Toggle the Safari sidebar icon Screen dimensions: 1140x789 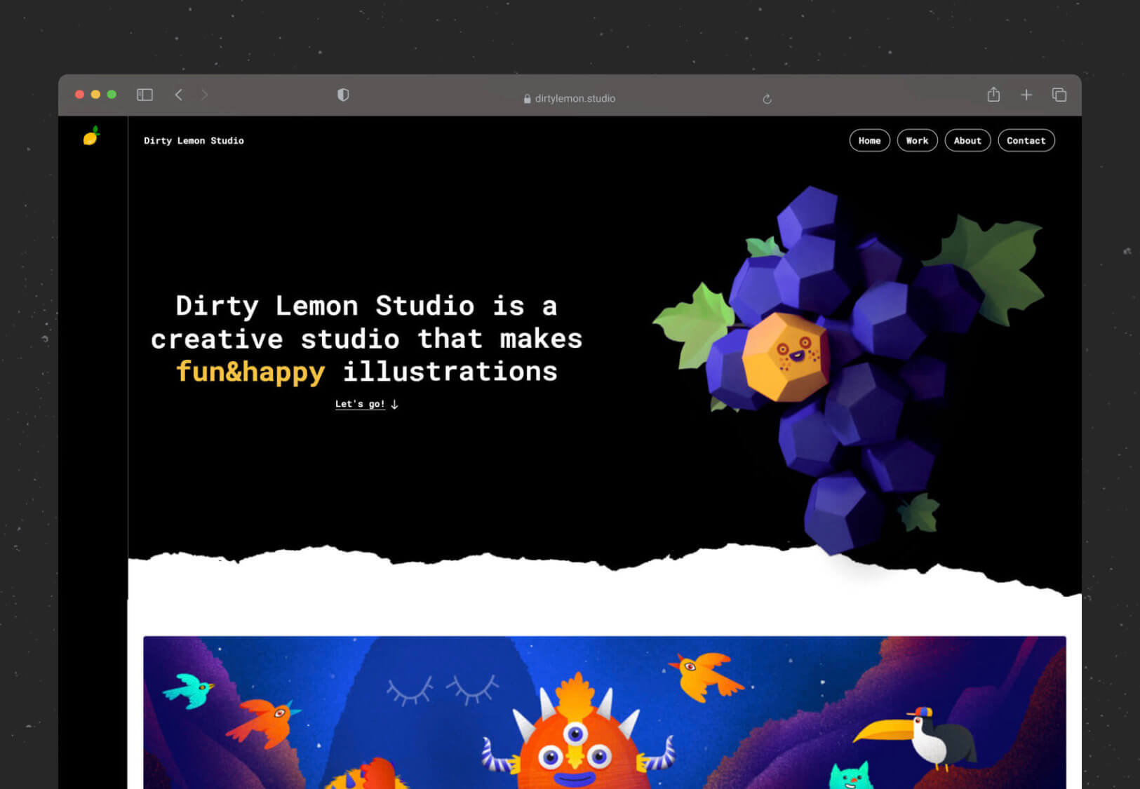[x=145, y=95]
